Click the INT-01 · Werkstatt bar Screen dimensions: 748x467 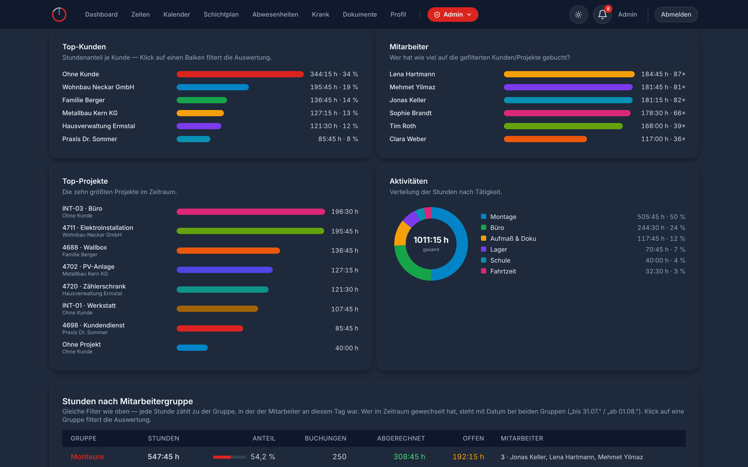pos(217,309)
